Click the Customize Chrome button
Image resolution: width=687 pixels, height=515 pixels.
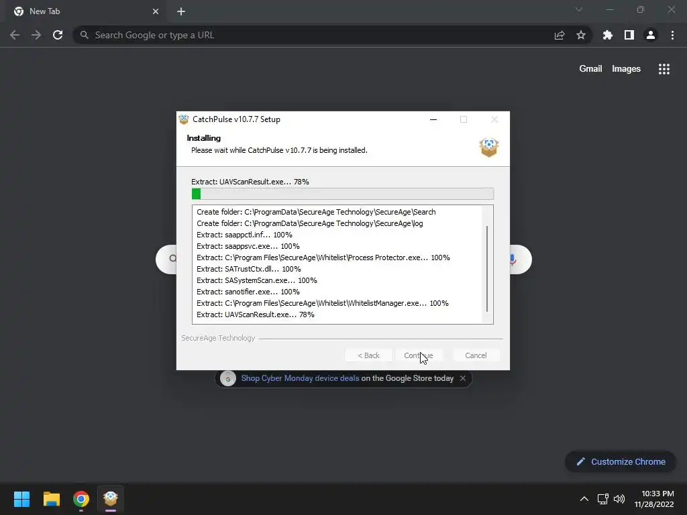(x=621, y=461)
